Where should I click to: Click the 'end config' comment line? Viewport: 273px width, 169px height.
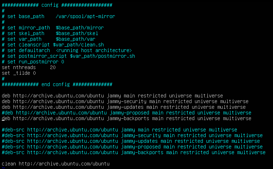click(x=57, y=84)
